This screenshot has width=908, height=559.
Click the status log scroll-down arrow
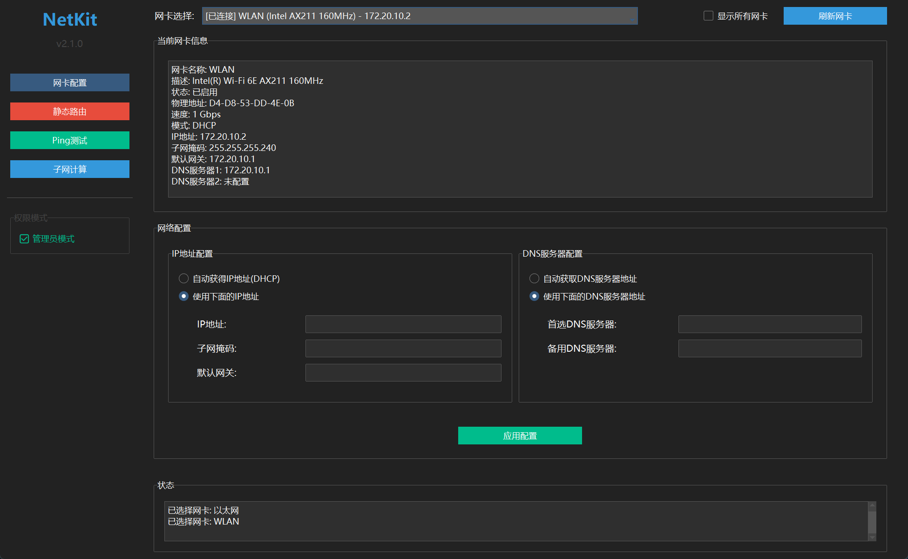point(872,538)
